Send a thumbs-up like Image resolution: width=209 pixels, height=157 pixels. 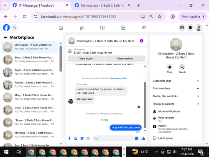coord(143,139)
